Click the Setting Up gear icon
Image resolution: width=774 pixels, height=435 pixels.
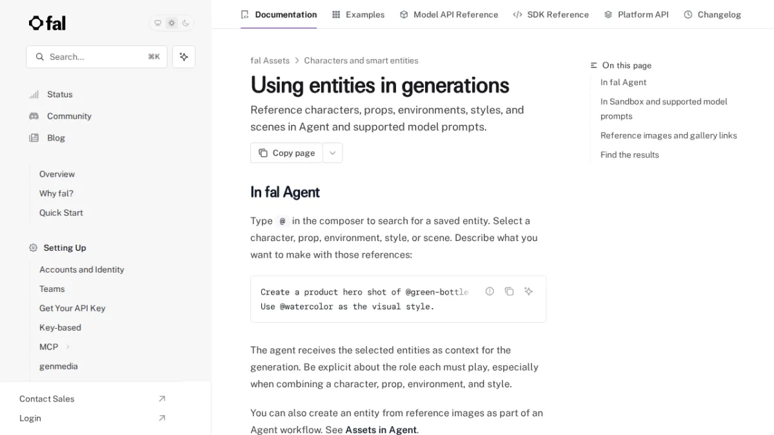pos(34,247)
